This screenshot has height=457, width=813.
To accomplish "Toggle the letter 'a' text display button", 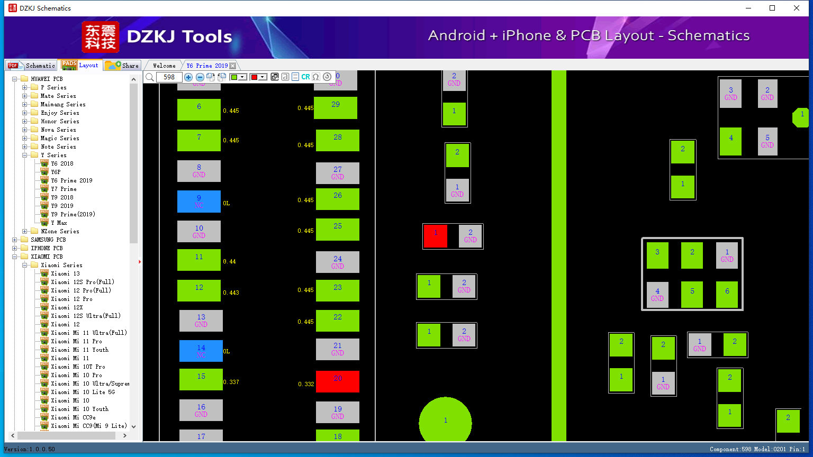I will (x=285, y=77).
